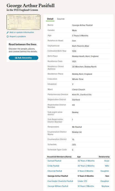Click the Wife relationship link
115x191 pixels.
coord(107,166)
